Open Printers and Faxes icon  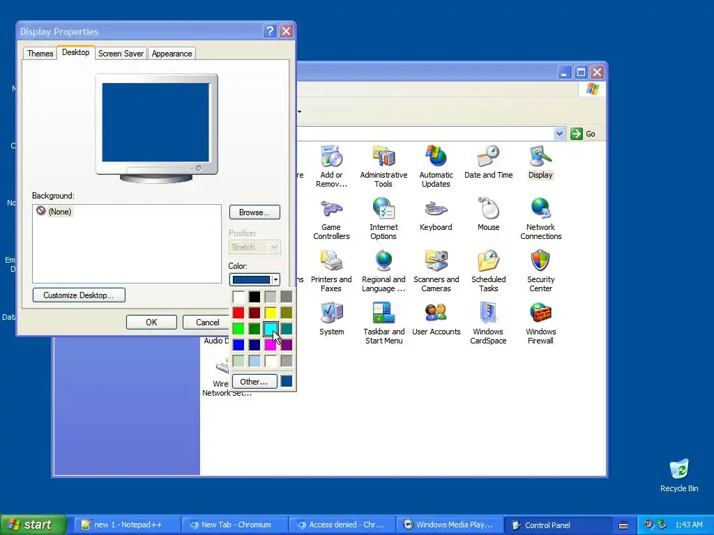coord(331,271)
